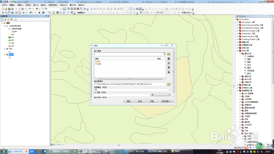Screen dimensions: 274x154
Task: Save the map with the floppy icon
Action: coord(9,9)
